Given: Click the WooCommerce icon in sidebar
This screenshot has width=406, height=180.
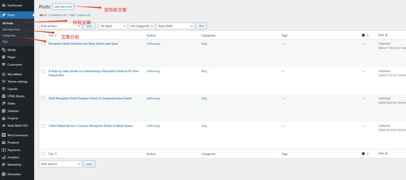Looking at the screenshot, I should (4, 135).
